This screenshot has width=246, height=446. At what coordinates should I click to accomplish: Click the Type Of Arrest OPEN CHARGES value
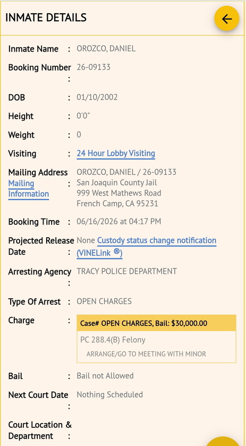pyautogui.click(x=104, y=301)
